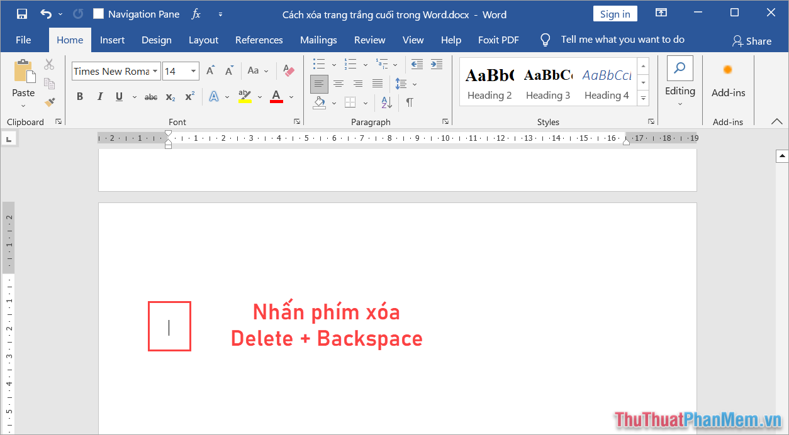Open the font size dropdown

pos(193,71)
